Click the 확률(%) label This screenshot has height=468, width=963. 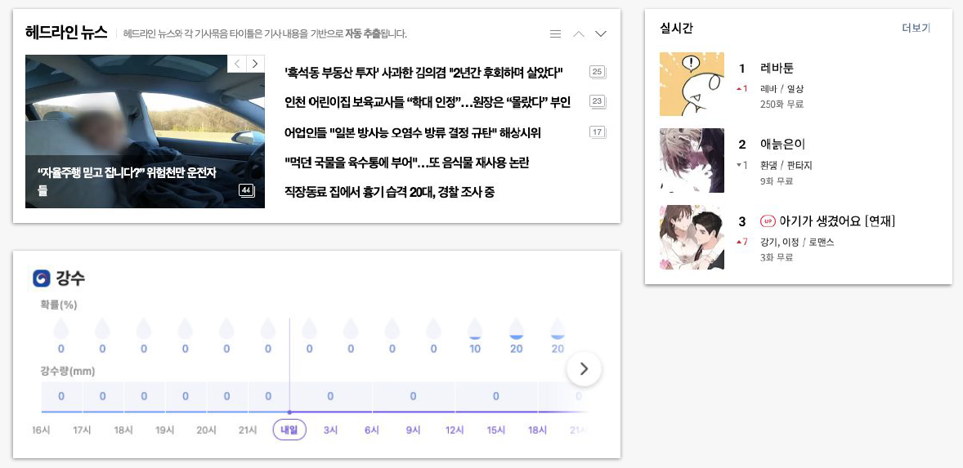coord(59,304)
